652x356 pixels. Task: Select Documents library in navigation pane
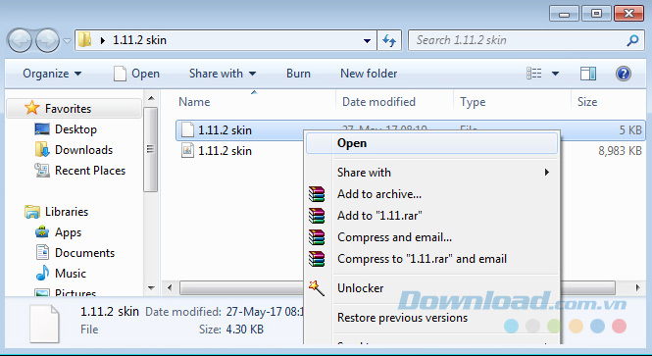(84, 253)
